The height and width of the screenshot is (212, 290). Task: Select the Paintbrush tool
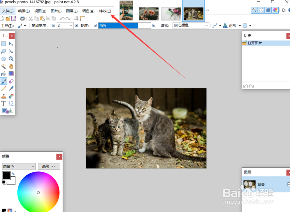[x=3, y=81]
